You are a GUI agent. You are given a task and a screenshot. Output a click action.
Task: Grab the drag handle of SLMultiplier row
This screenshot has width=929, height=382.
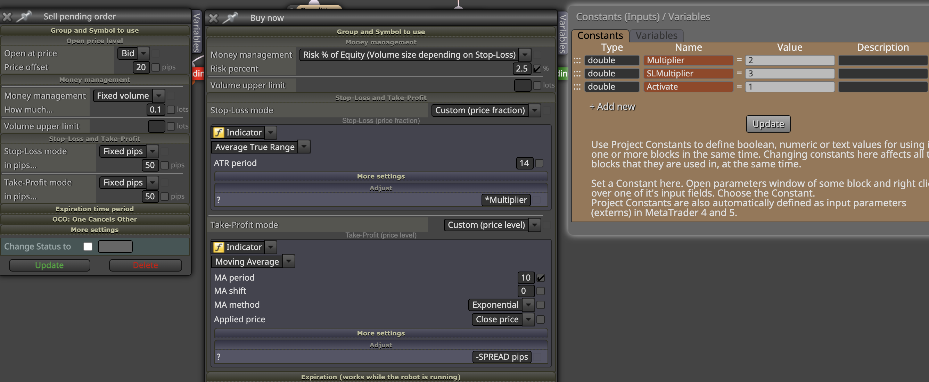(577, 74)
